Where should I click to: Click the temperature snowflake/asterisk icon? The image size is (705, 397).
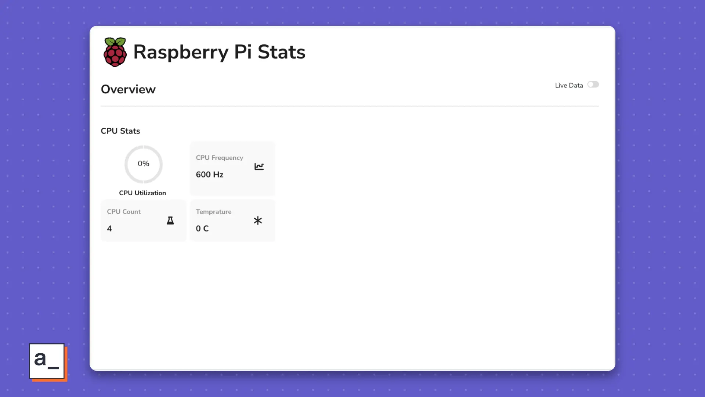(x=258, y=220)
